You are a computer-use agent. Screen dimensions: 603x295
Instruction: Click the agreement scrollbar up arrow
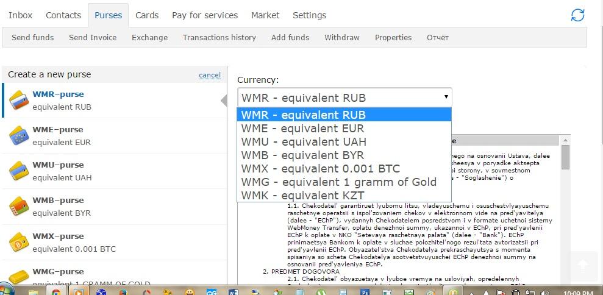565,140
